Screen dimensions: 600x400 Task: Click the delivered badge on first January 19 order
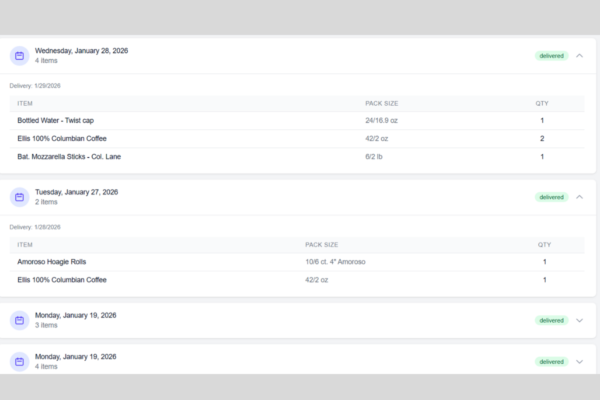coord(551,320)
